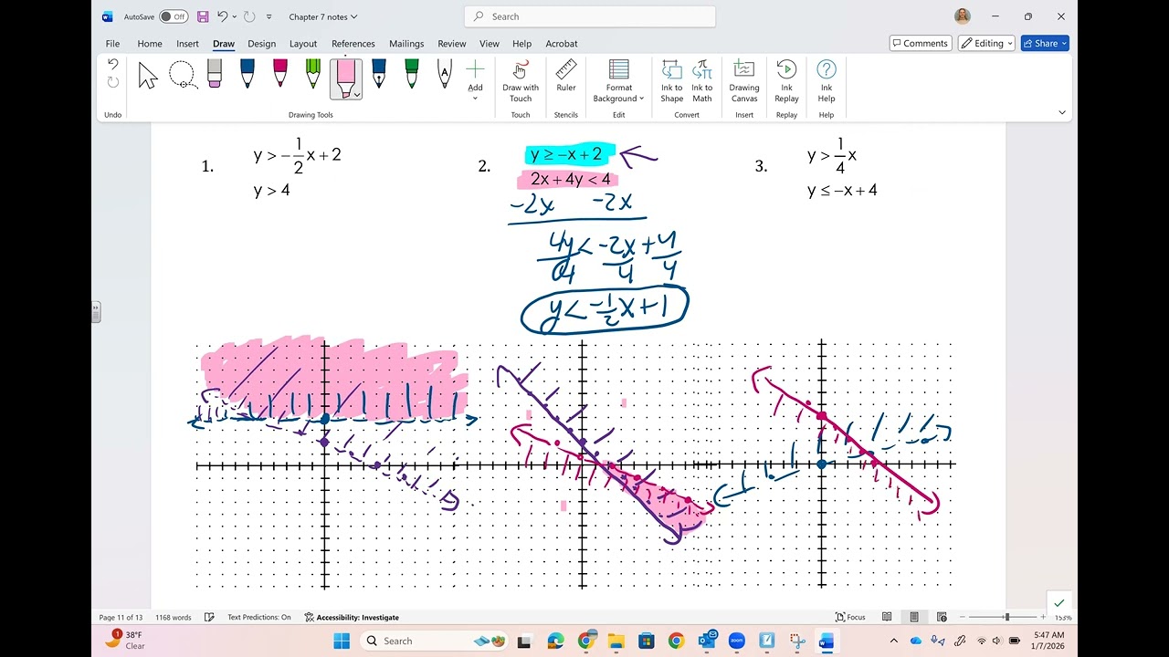Screen dimensions: 1169x657
Task: Open the Comments pane
Action: [x=921, y=43]
